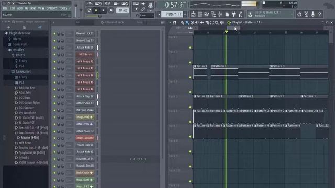Adjust the main pitch slider

tap(81, 10)
